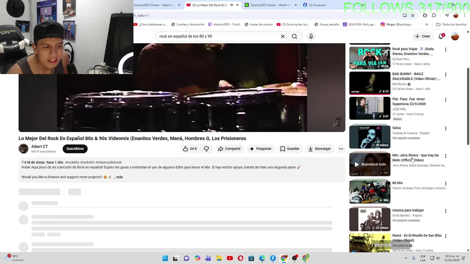Viewport: 470px width, 264px height.
Task: Open the Preguntar AI assistant
Action: [260, 149]
